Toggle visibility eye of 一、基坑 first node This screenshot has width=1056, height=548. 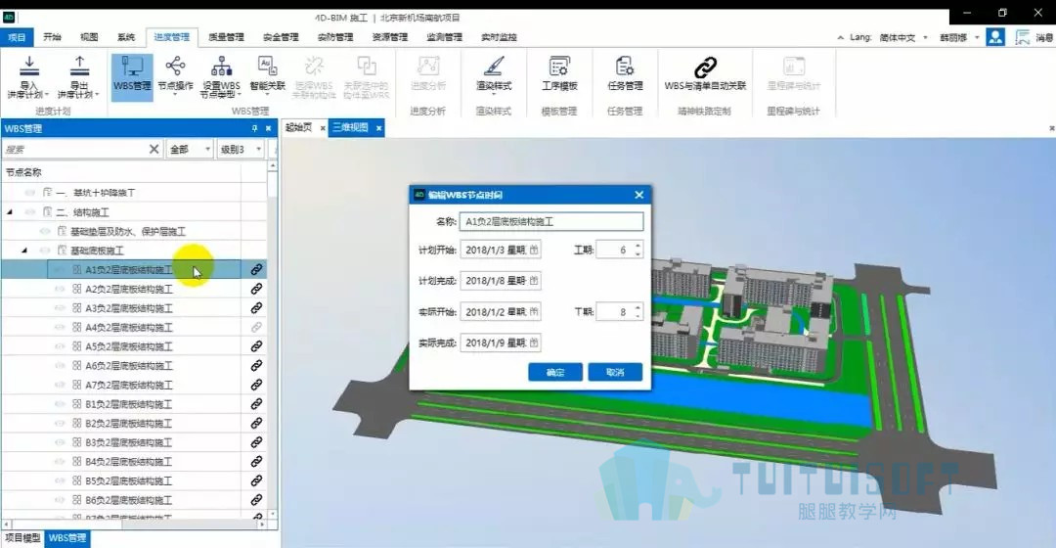(30, 193)
